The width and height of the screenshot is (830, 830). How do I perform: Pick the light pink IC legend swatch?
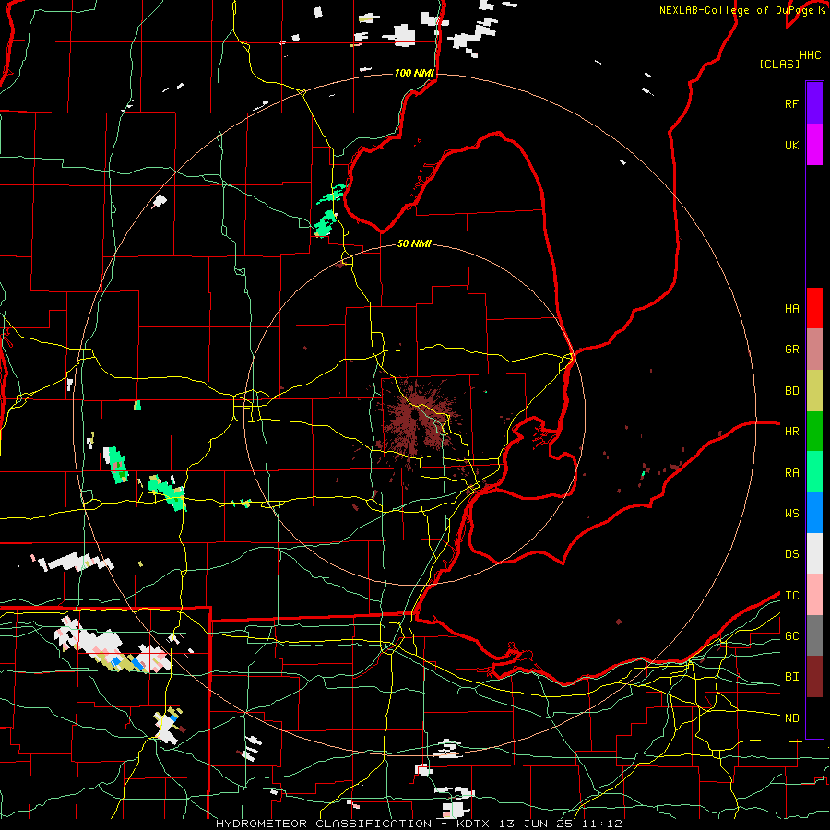coord(814,595)
